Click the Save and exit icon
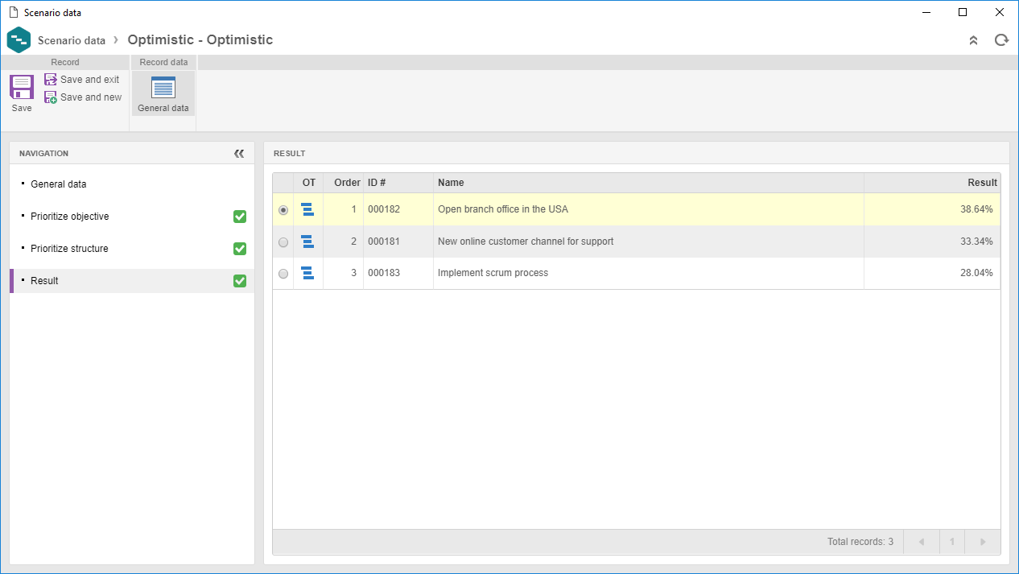Screen dimensions: 1019x574 click(x=51, y=80)
